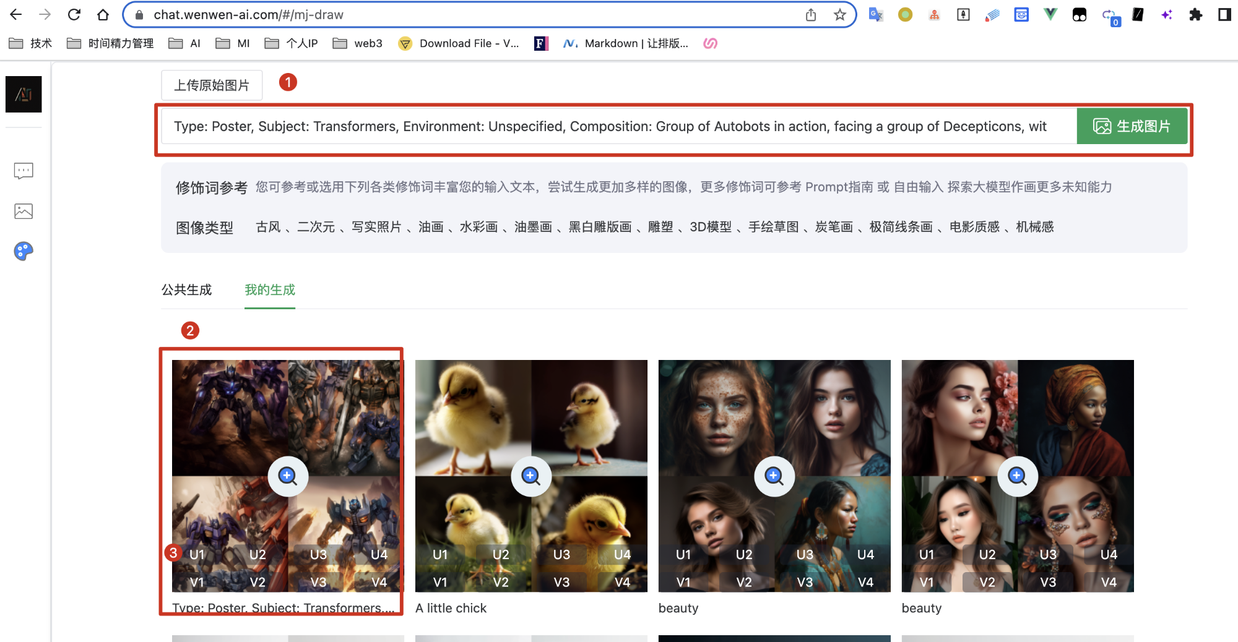
Task: Go back to the previous page
Action: coord(16,15)
